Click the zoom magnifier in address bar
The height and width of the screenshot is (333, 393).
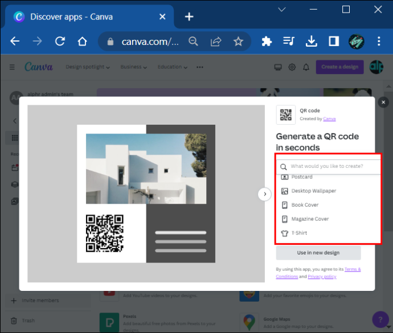(193, 42)
